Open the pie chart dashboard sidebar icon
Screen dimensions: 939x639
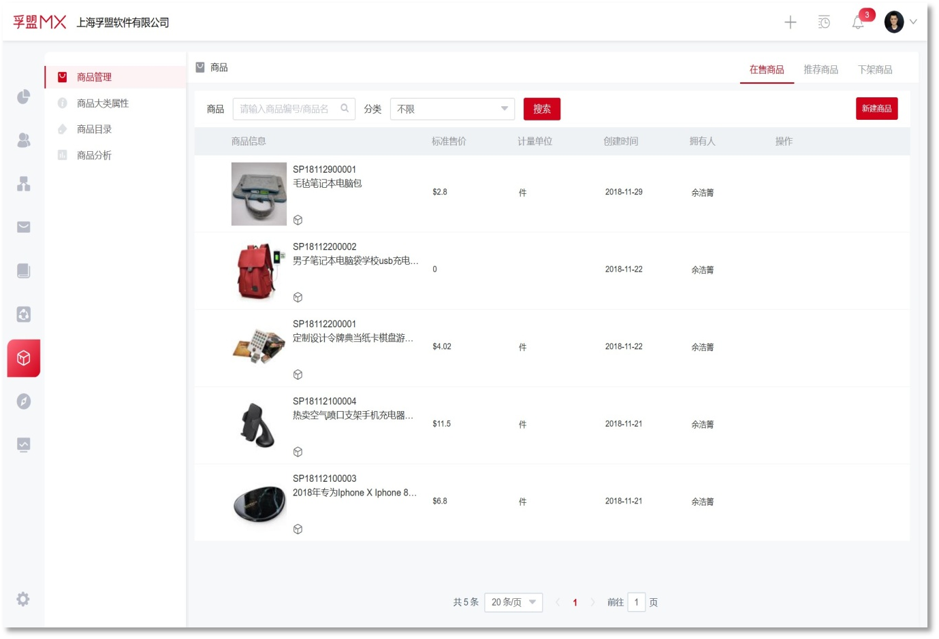coord(23,97)
